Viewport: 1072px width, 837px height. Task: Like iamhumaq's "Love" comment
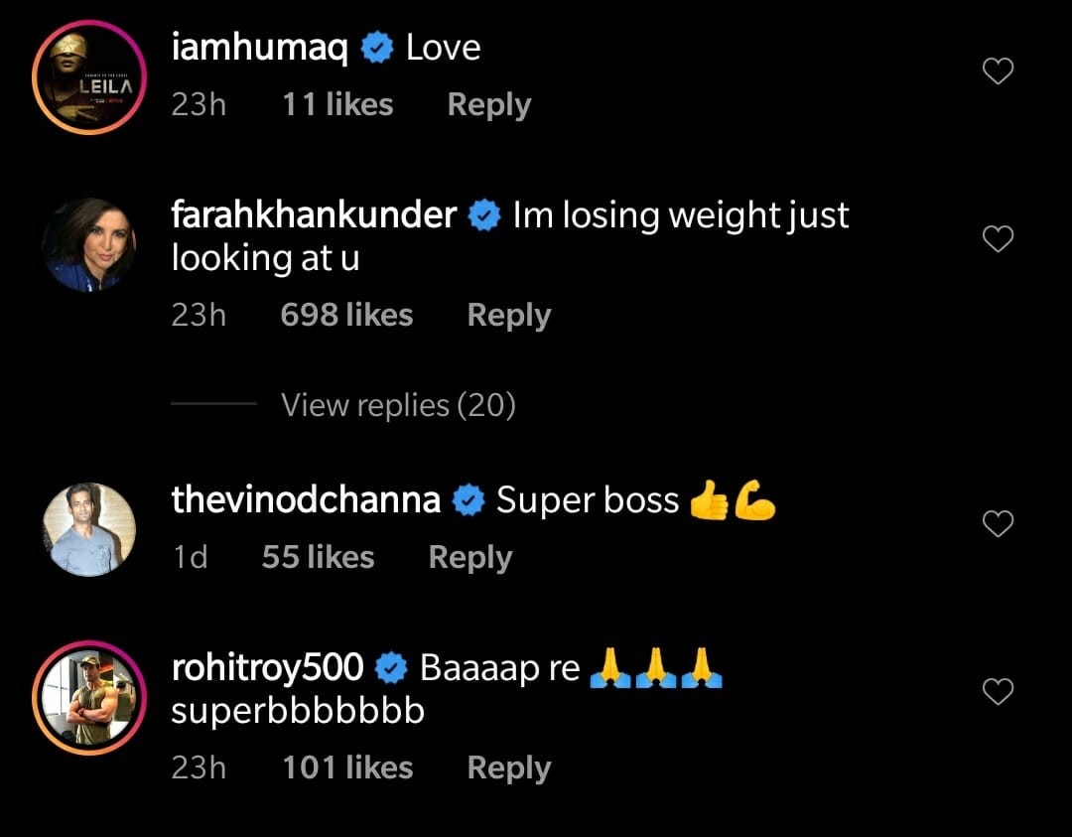998,71
